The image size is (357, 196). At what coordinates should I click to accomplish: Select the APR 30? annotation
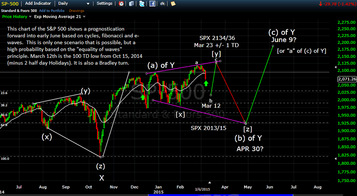tap(250, 149)
